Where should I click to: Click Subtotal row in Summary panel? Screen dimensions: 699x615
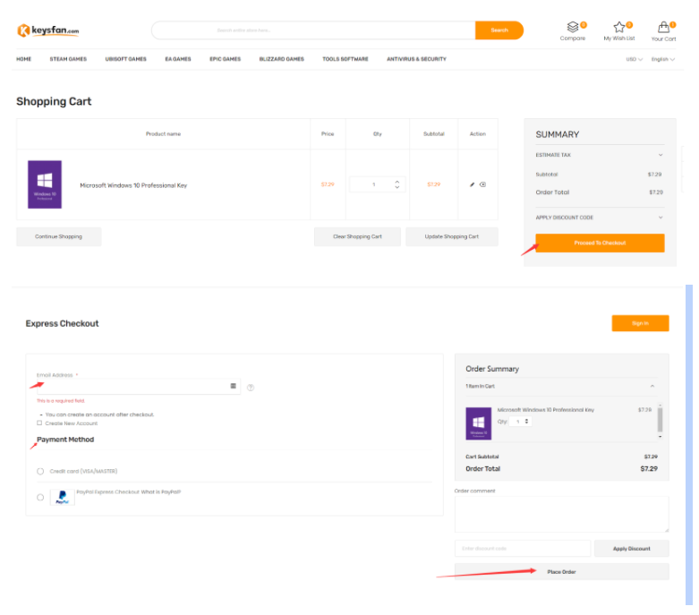coord(599,175)
